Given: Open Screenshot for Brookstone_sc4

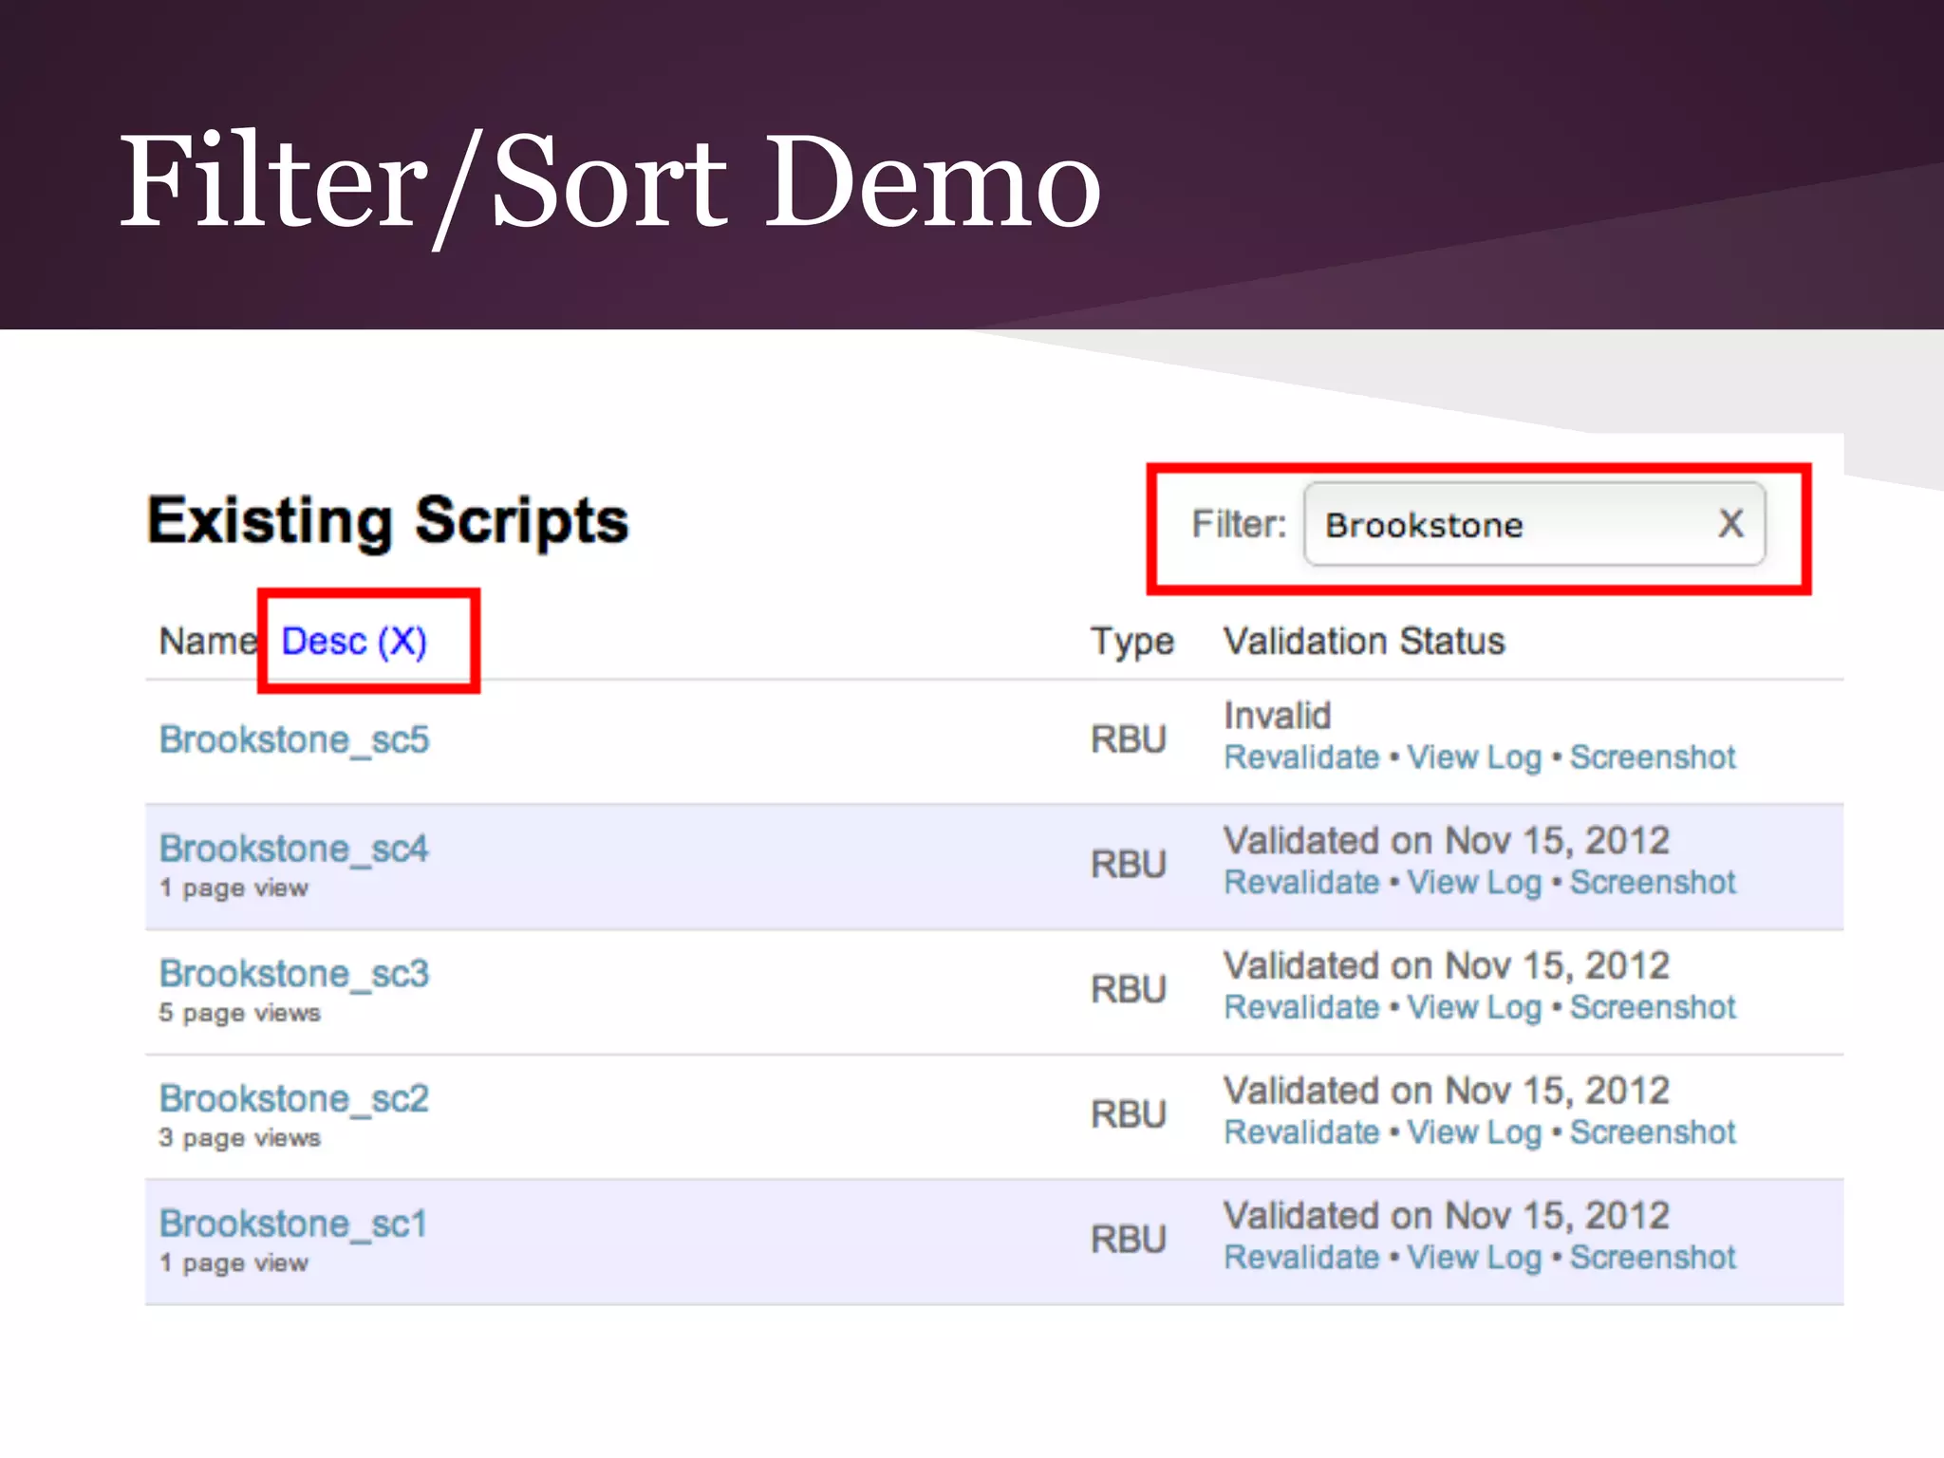Looking at the screenshot, I should [1653, 883].
